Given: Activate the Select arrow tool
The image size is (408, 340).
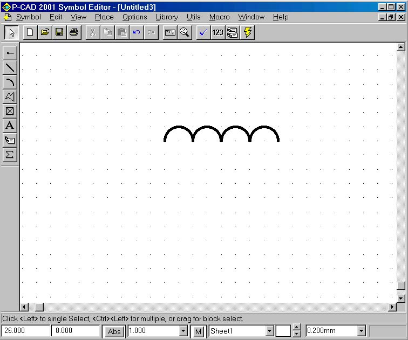Looking at the screenshot, I should click(11, 32).
